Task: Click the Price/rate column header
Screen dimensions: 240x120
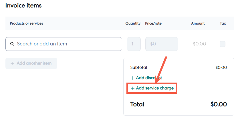Action: 153,23
